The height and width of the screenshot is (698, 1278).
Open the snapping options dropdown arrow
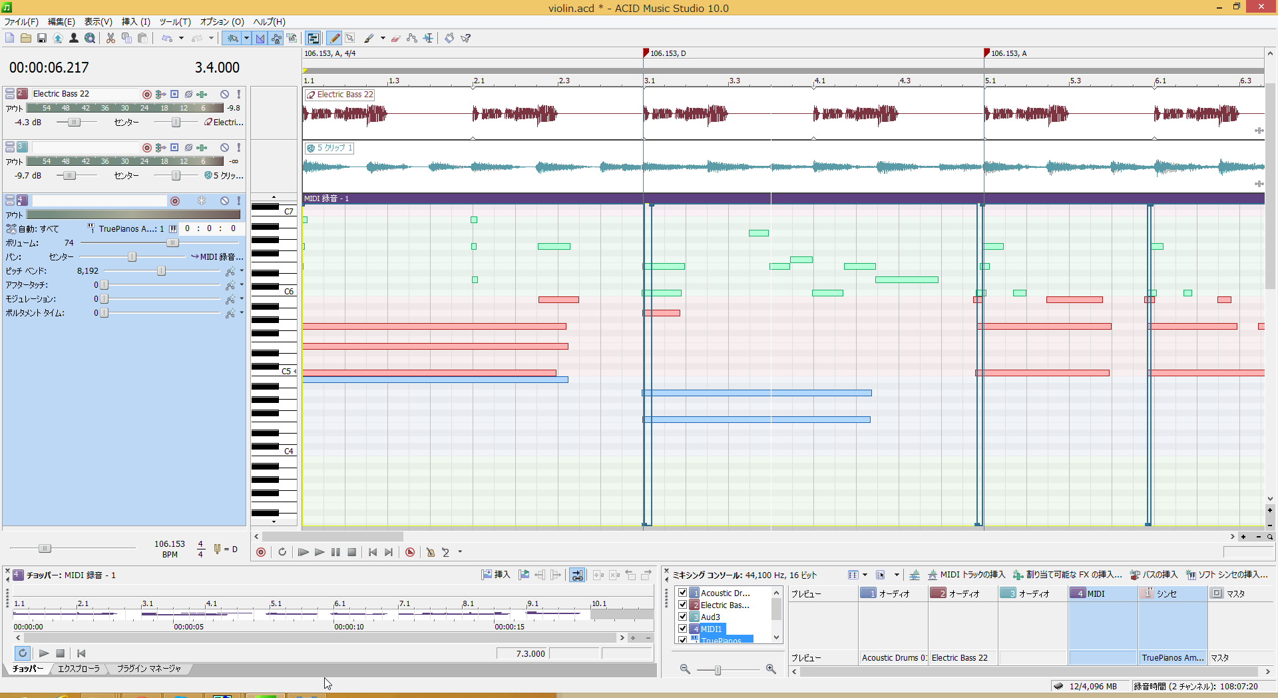pos(246,38)
